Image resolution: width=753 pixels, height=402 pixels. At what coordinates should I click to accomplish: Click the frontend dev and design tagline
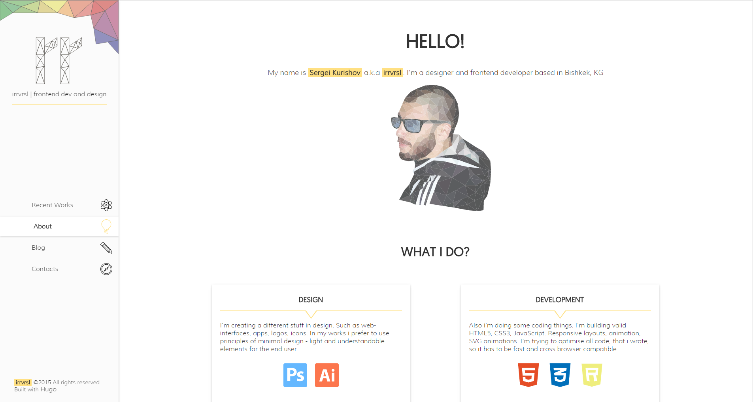[x=59, y=94]
